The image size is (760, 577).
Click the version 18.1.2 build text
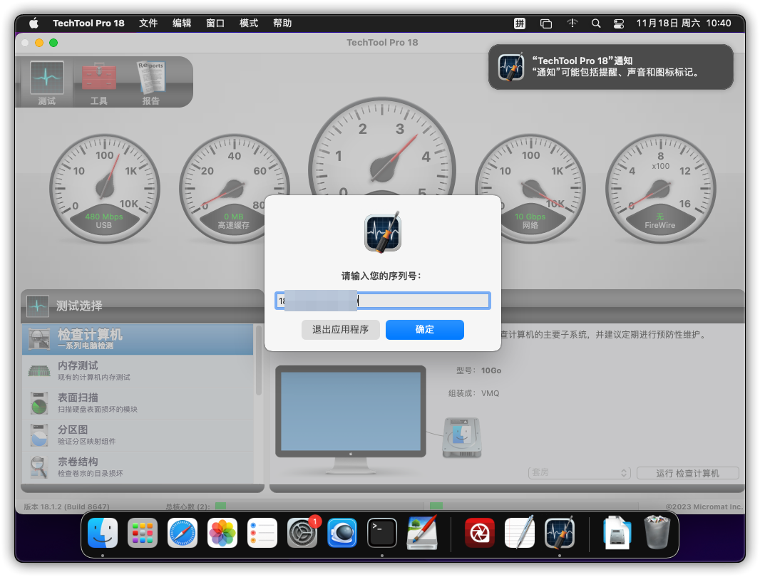pos(66,506)
